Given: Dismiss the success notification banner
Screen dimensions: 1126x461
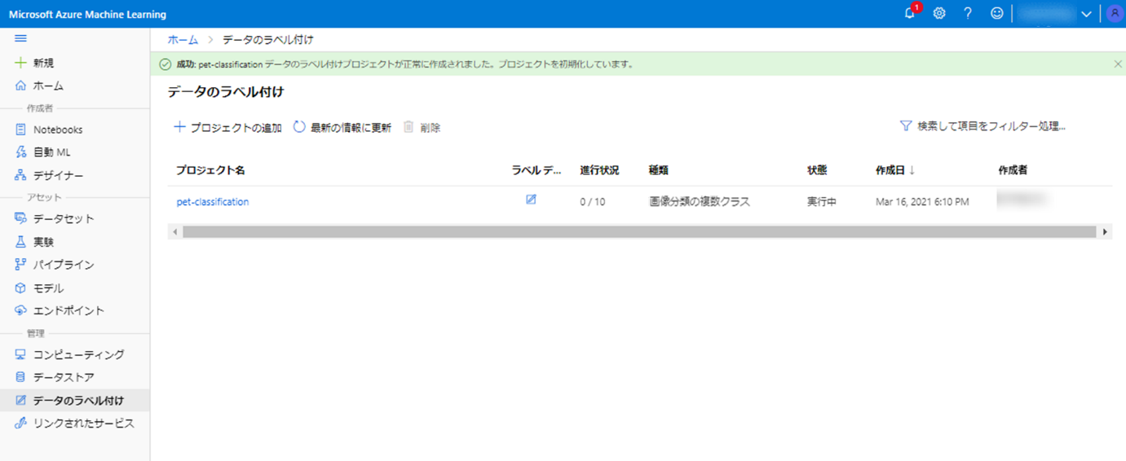Looking at the screenshot, I should (1118, 64).
